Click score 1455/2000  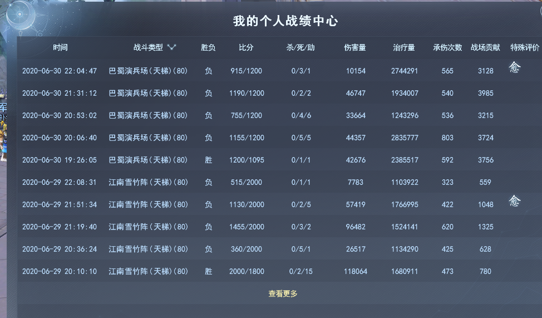click(x=247, y=227)
